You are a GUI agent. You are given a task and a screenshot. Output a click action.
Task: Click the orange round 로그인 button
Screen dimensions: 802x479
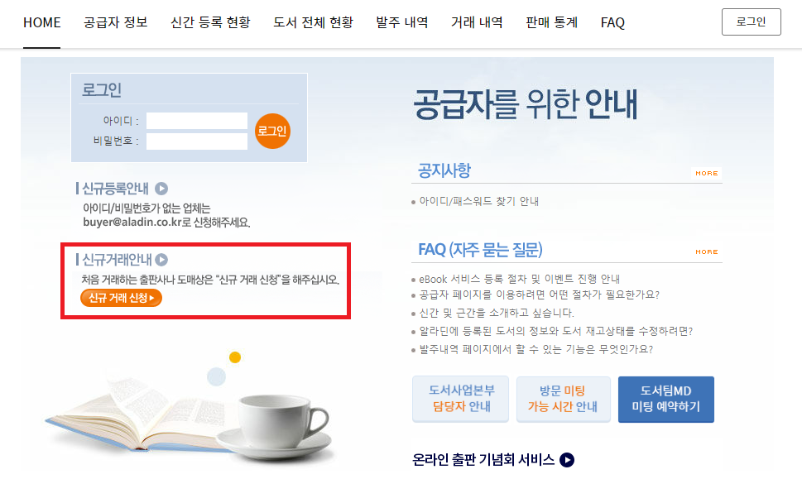click(x=272, y=132)
